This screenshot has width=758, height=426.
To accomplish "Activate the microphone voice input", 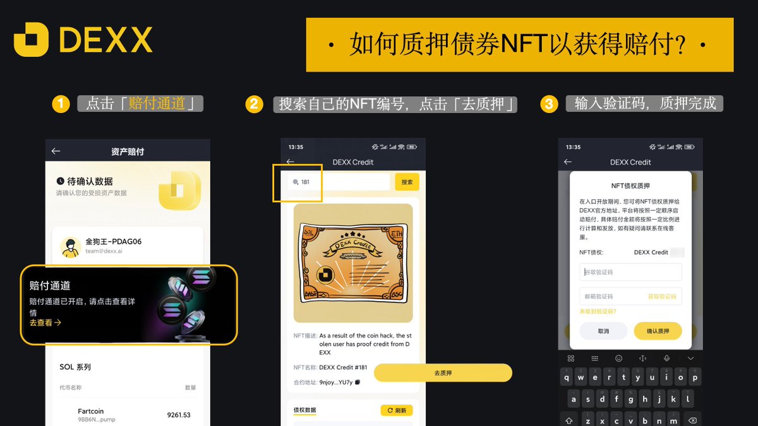I will (x=666, y=358).
